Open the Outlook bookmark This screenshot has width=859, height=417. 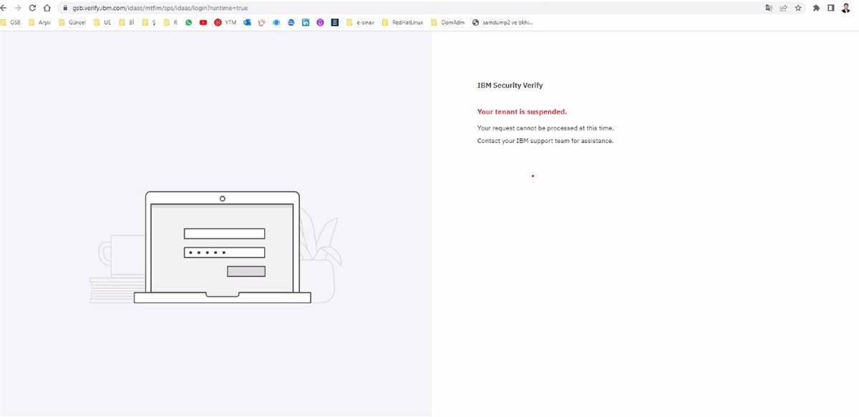pos(247,22)
